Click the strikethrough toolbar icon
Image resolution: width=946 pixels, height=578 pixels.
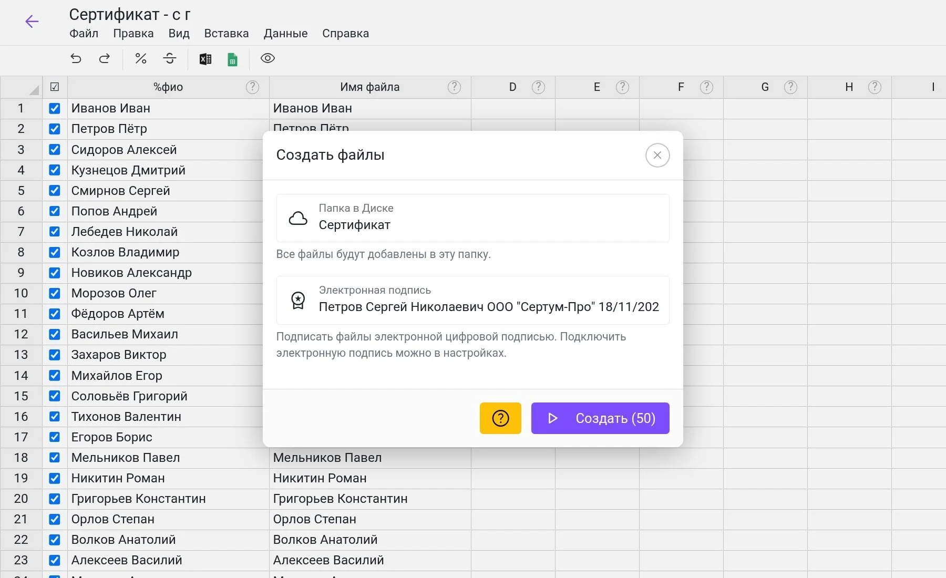(170, 58)
